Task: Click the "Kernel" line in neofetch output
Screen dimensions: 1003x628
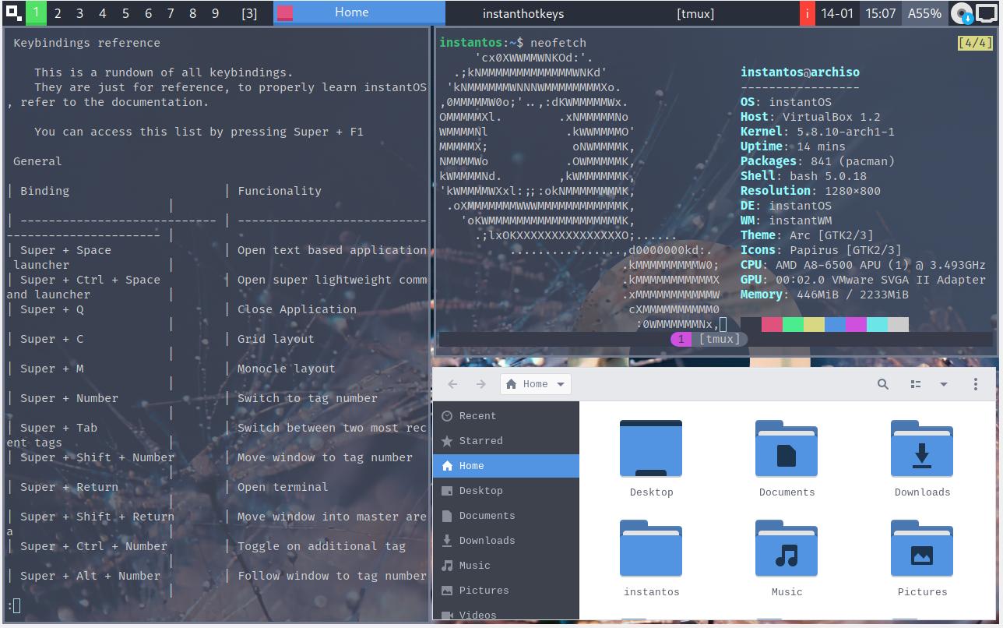Action: tap(818, 132)
